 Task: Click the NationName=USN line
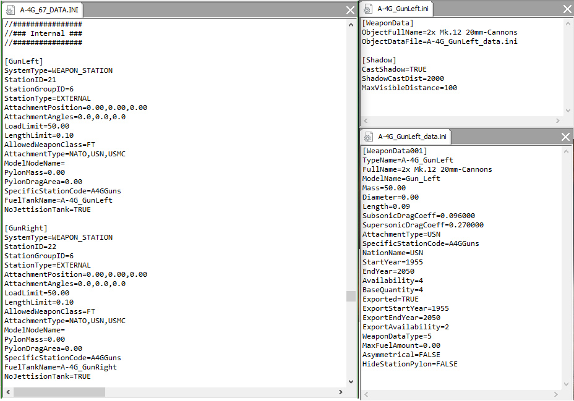pos(393,253)
